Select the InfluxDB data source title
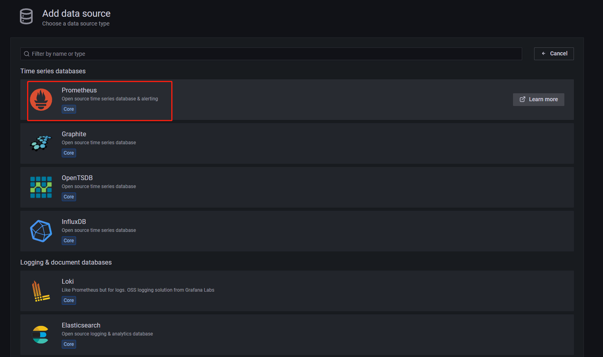The height and width of the screenshot is (357, 603). click(x=74, y=222)
